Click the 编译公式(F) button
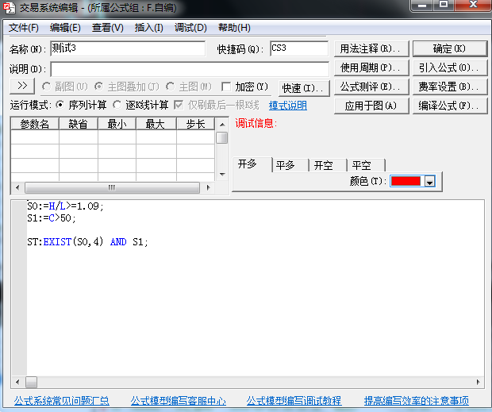 pos(450,106)
